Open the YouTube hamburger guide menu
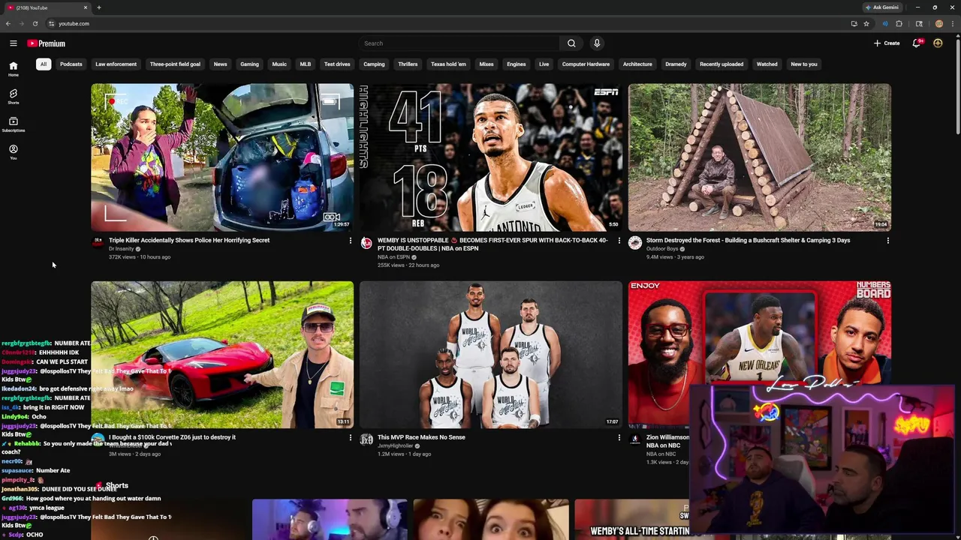This screenshot has height=540, width=961. click(x=13, y=43)
